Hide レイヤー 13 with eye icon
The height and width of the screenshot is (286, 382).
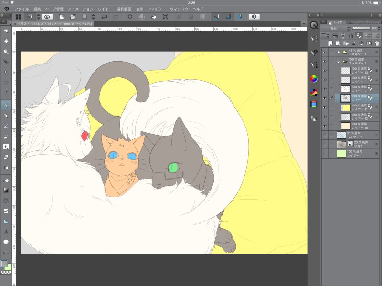pos(325,71)
